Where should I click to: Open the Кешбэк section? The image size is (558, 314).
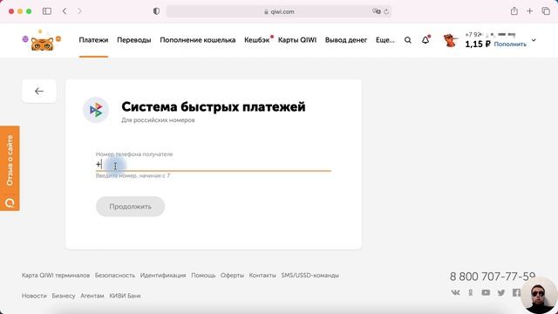point(257,40)
